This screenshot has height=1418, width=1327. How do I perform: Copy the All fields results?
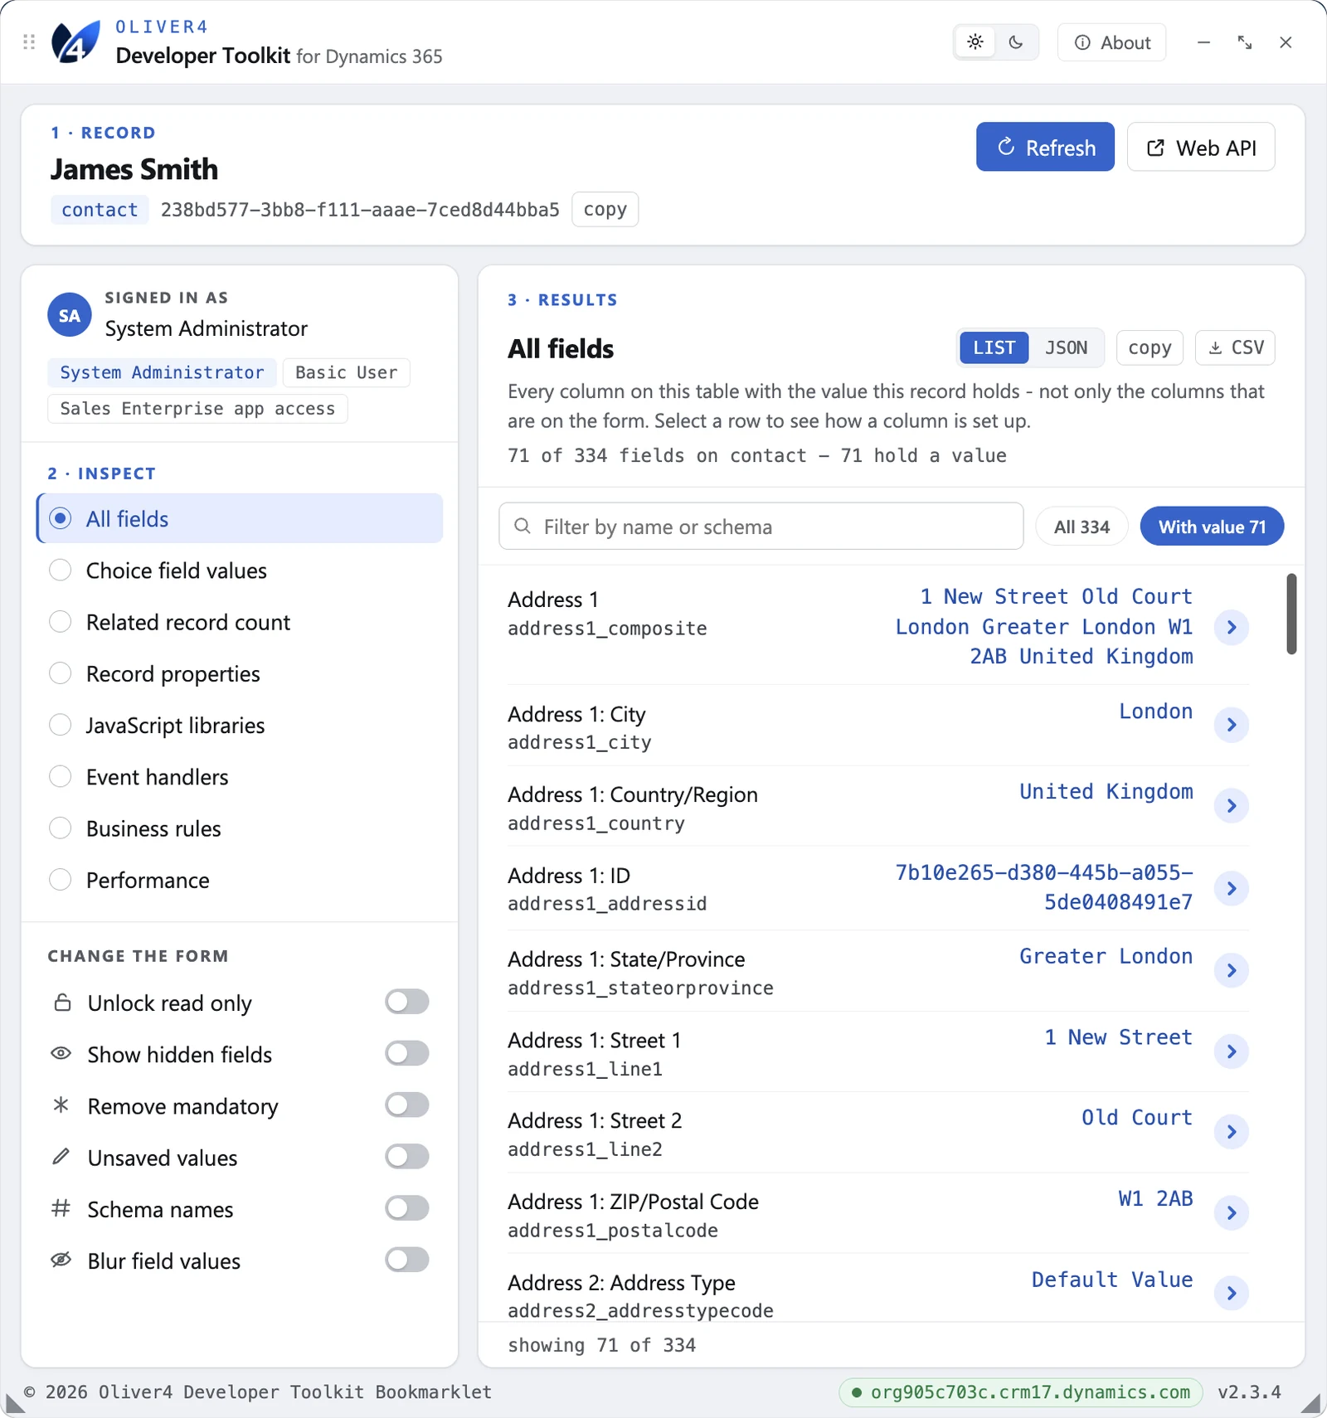click(1150, 347)
